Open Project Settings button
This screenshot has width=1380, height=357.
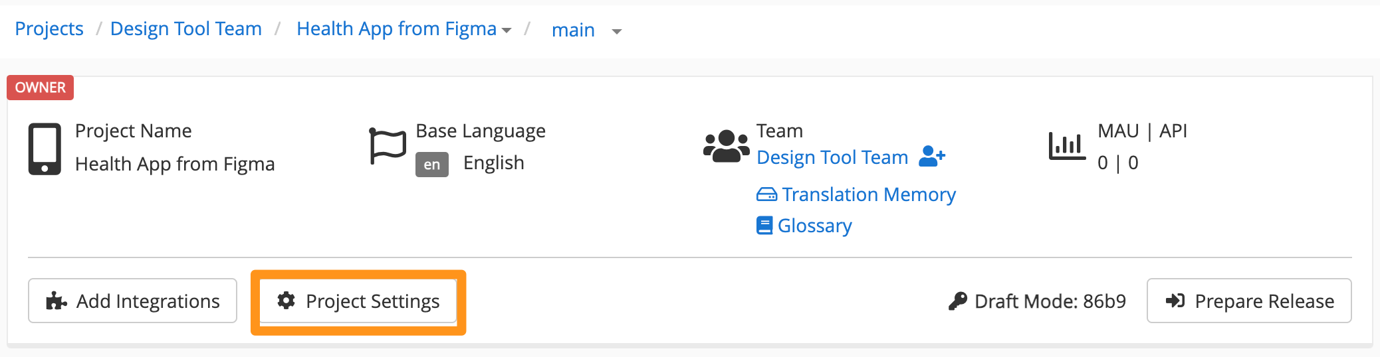pyautogui.click(x=358, y=301)
